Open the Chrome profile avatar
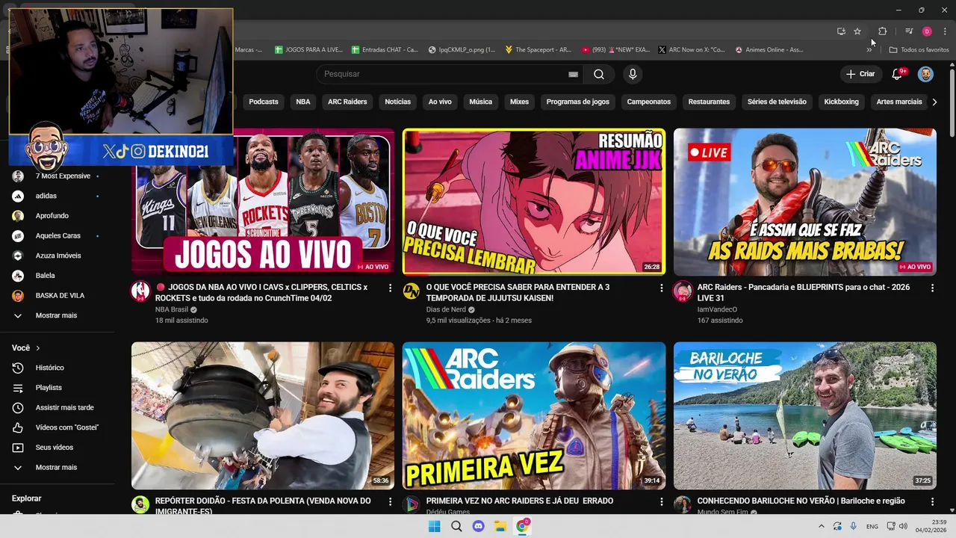 (927, 31)
